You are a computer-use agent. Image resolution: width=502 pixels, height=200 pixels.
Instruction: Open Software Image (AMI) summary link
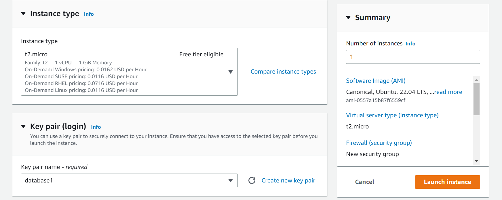click(376, 81)
